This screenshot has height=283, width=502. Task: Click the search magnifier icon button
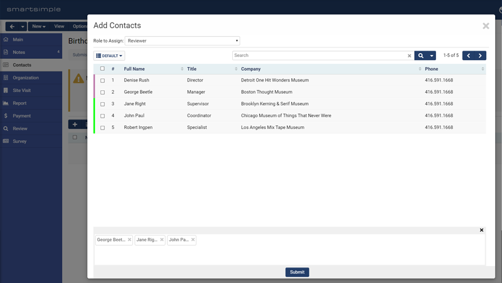pyautogui.click(x=420, y=56)
